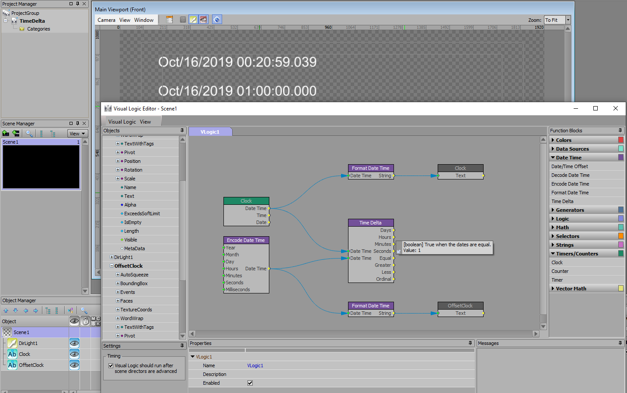
Task: Toggle visibility of OffsetClock object
Action: click(x=74, y=365)
